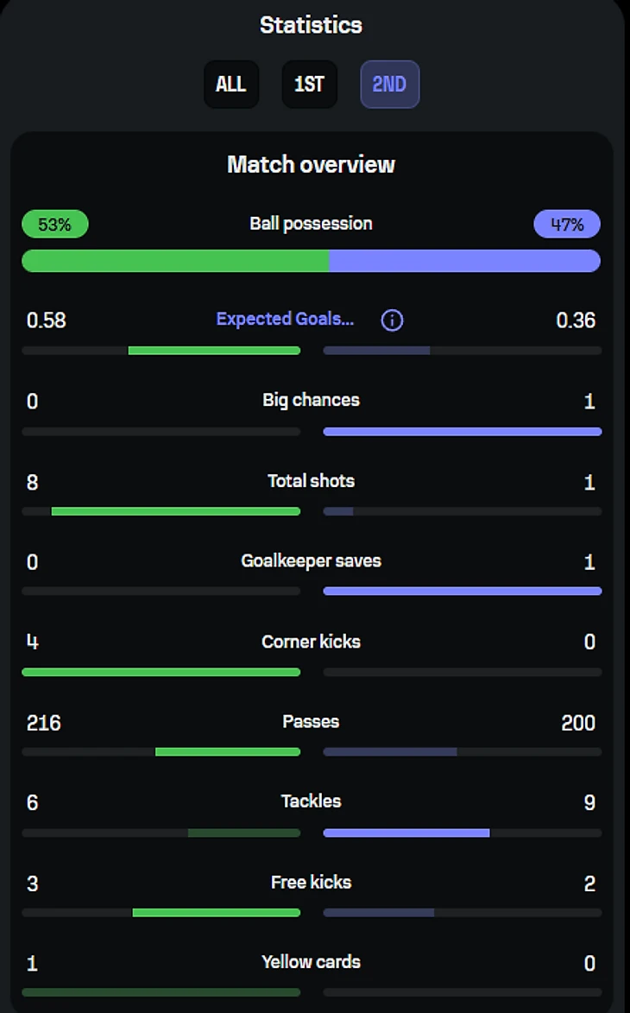Viewport: 630px width, 1013px height.
Task: Select the 2ND half tab
Action: coord(389,85)
